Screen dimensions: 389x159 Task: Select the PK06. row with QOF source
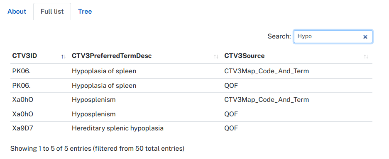(191, 86)
